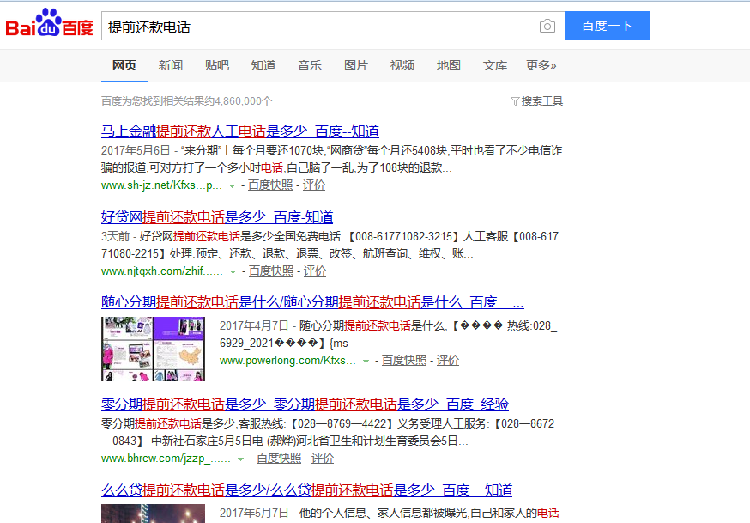The width and height of the screenshot is (750, 523).
Task: Click the 3天前 date text
Action: point(116,236)
